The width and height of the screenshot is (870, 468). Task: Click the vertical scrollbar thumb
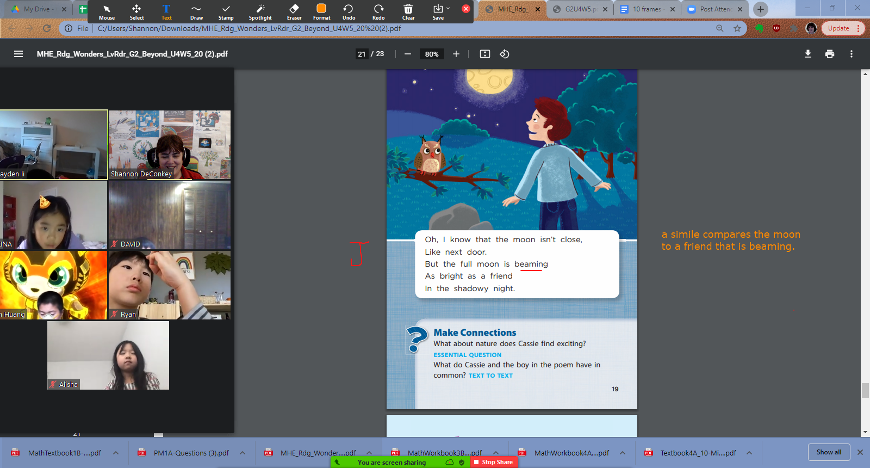pos(865,391)
